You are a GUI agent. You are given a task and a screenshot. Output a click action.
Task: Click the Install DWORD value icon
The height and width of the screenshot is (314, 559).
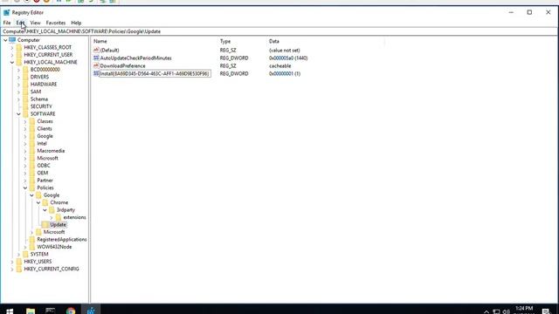(96, 73)
